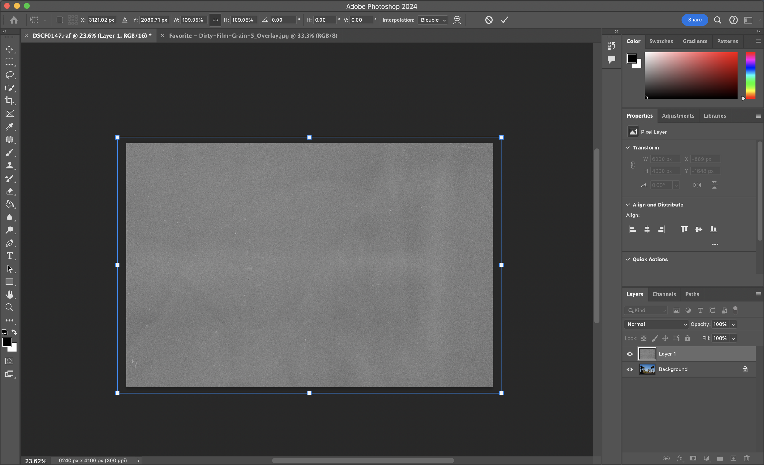Toggle the maintain aspect ratio link

[215, 20]
